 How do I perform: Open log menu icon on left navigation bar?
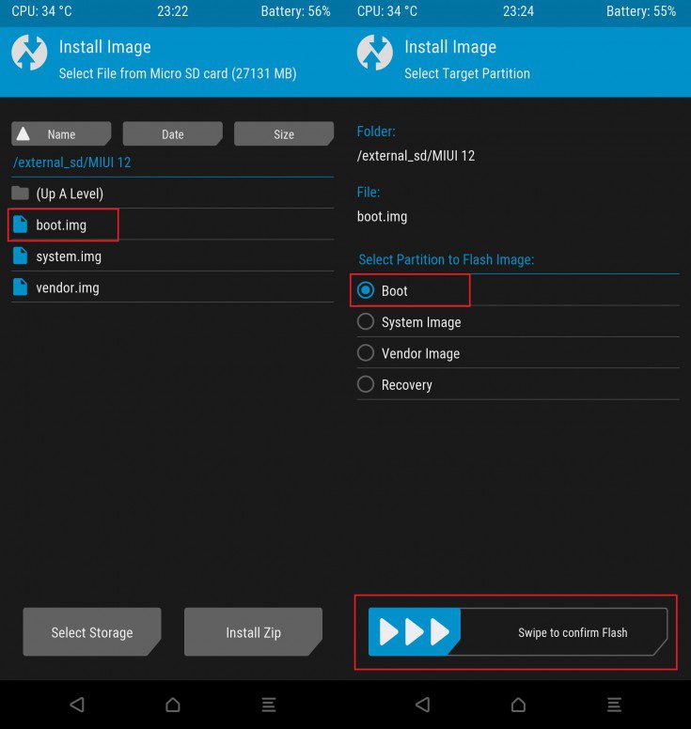pos(269,705)
